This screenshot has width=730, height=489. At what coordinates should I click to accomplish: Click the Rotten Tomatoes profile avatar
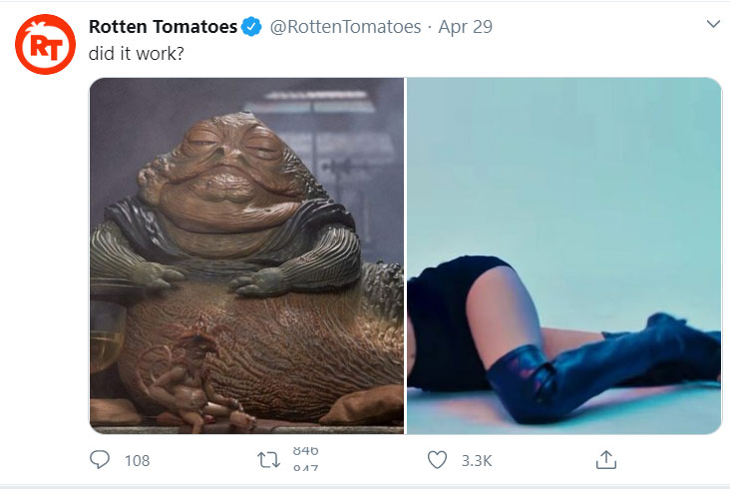[x=44, y=43]
